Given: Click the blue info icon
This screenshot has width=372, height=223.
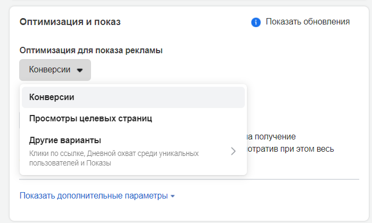Looking at the screenshot, I should [x=256, y=22].
